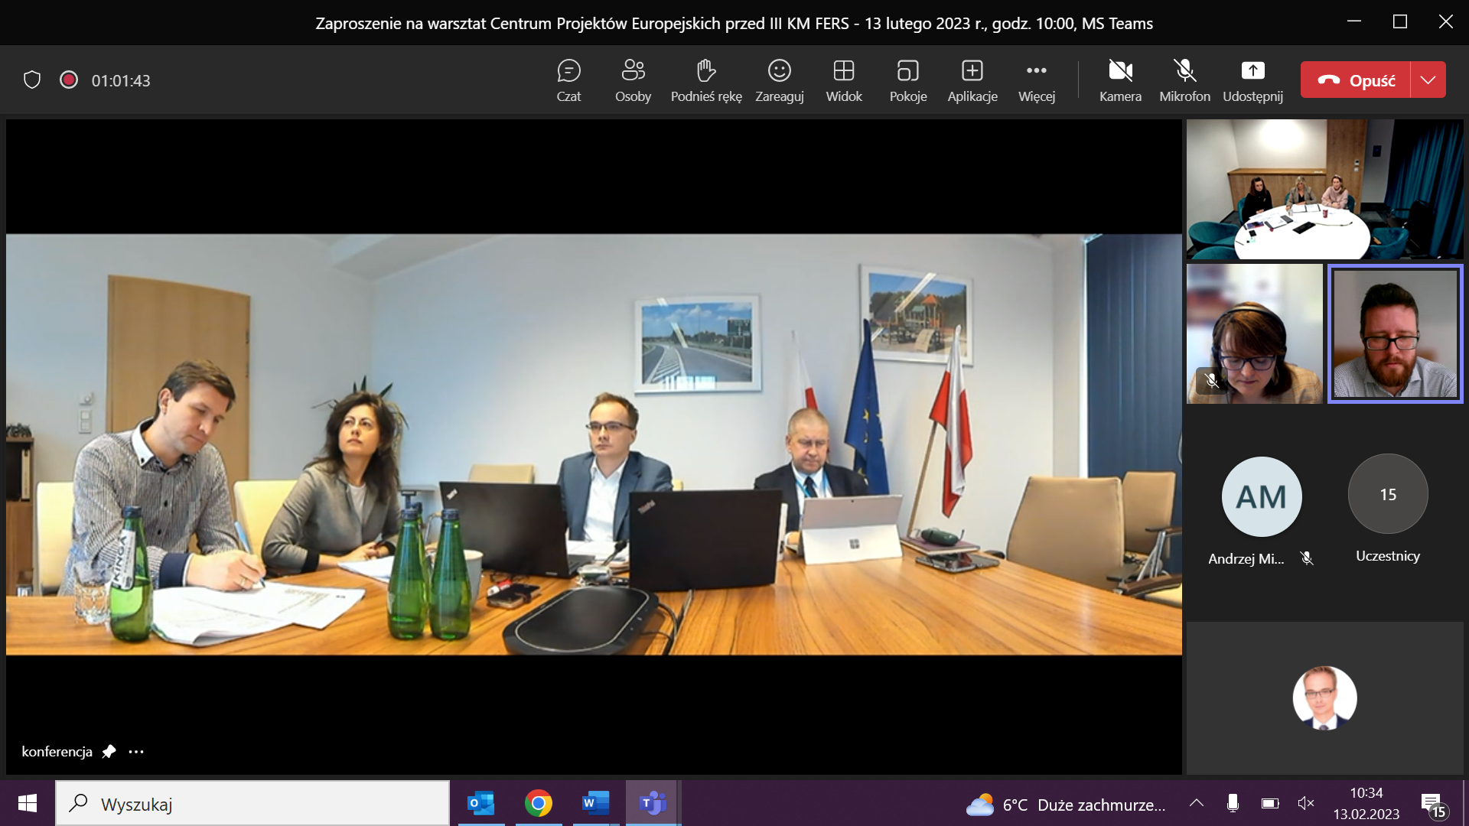View the 15 Uczestnicy overflow participants
1469x826 pixels.
(x=1387, y=495)
